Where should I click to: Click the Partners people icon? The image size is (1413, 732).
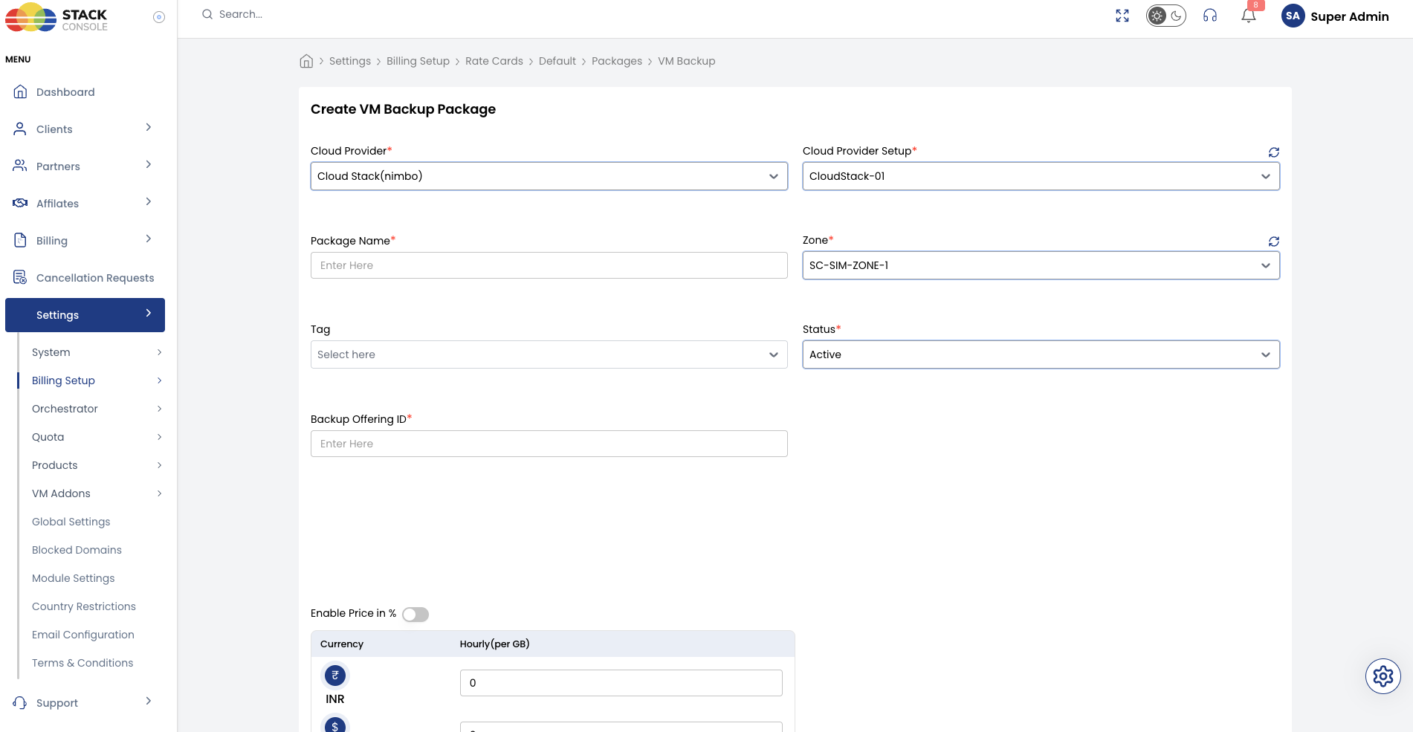click(x=20, y=166)
